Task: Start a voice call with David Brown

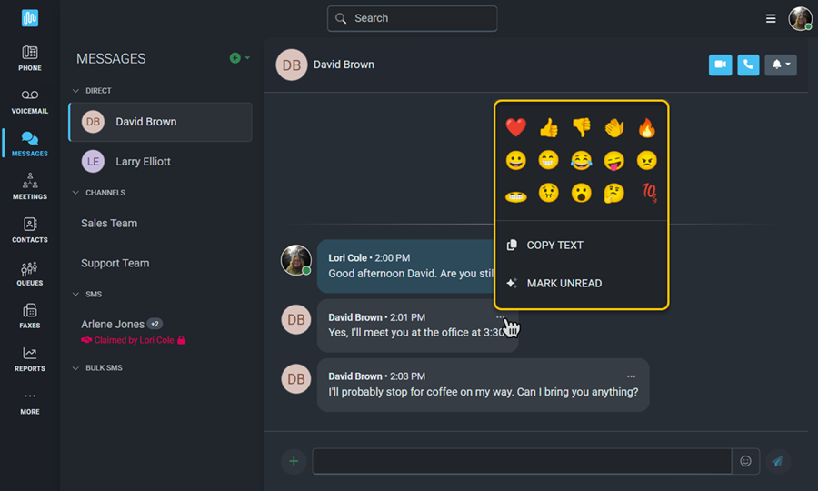Action: 748,65
